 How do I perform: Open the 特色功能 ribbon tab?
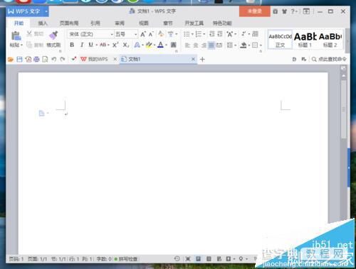pyautogui.click(x=222, y=23)
